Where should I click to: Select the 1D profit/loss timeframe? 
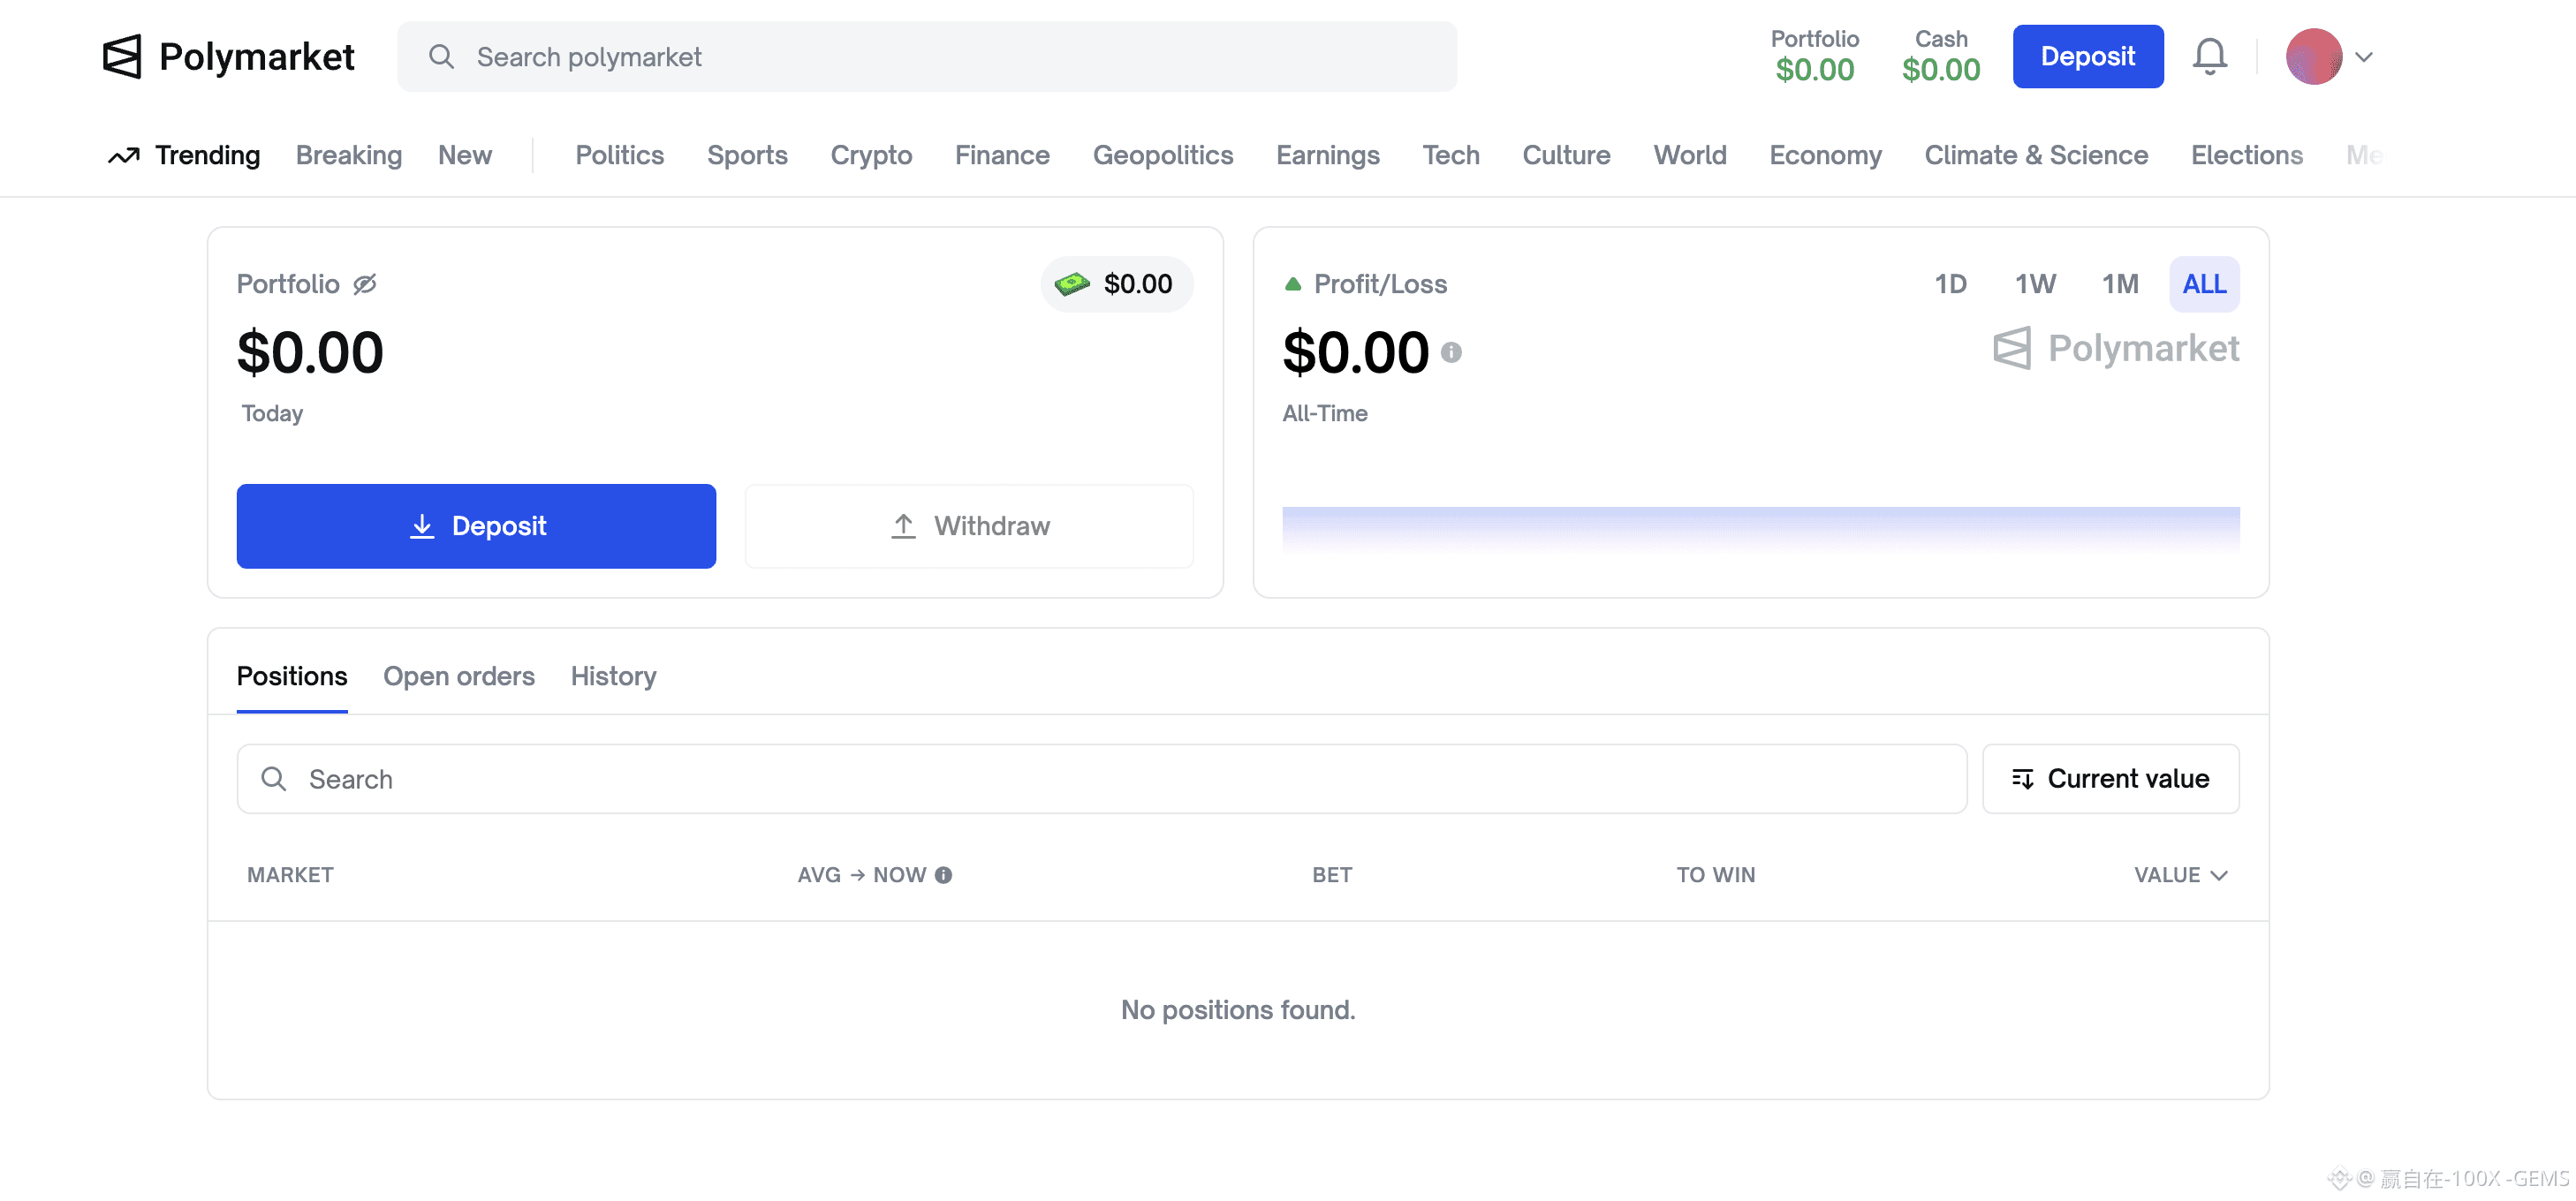point(1950,284)
